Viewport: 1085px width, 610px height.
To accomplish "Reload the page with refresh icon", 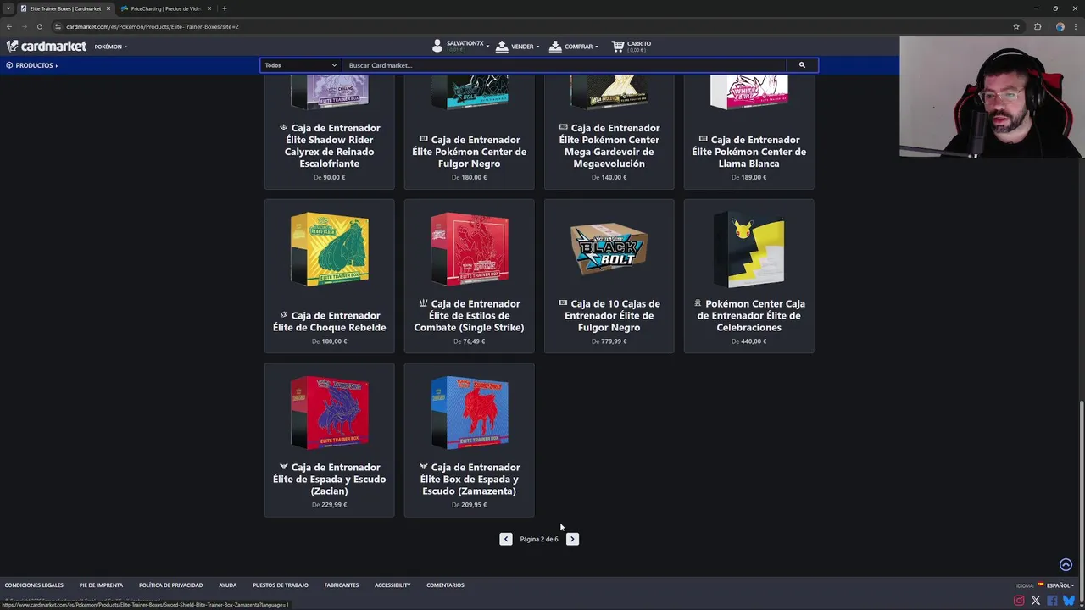I will click(x=39, y=26).
